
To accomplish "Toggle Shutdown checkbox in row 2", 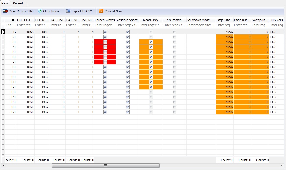I will [x=174, y=37].
